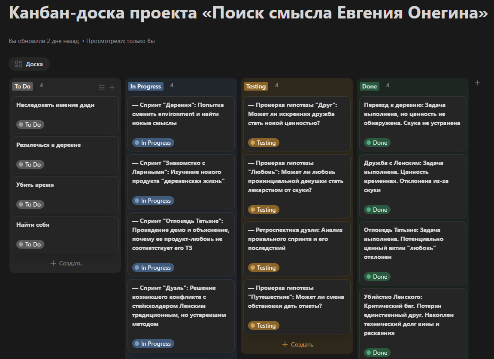Toggle the "In Progress" chip on the "Дуэль" sprint card
This screenshot has height=359, width=494.
coord(153,344)
